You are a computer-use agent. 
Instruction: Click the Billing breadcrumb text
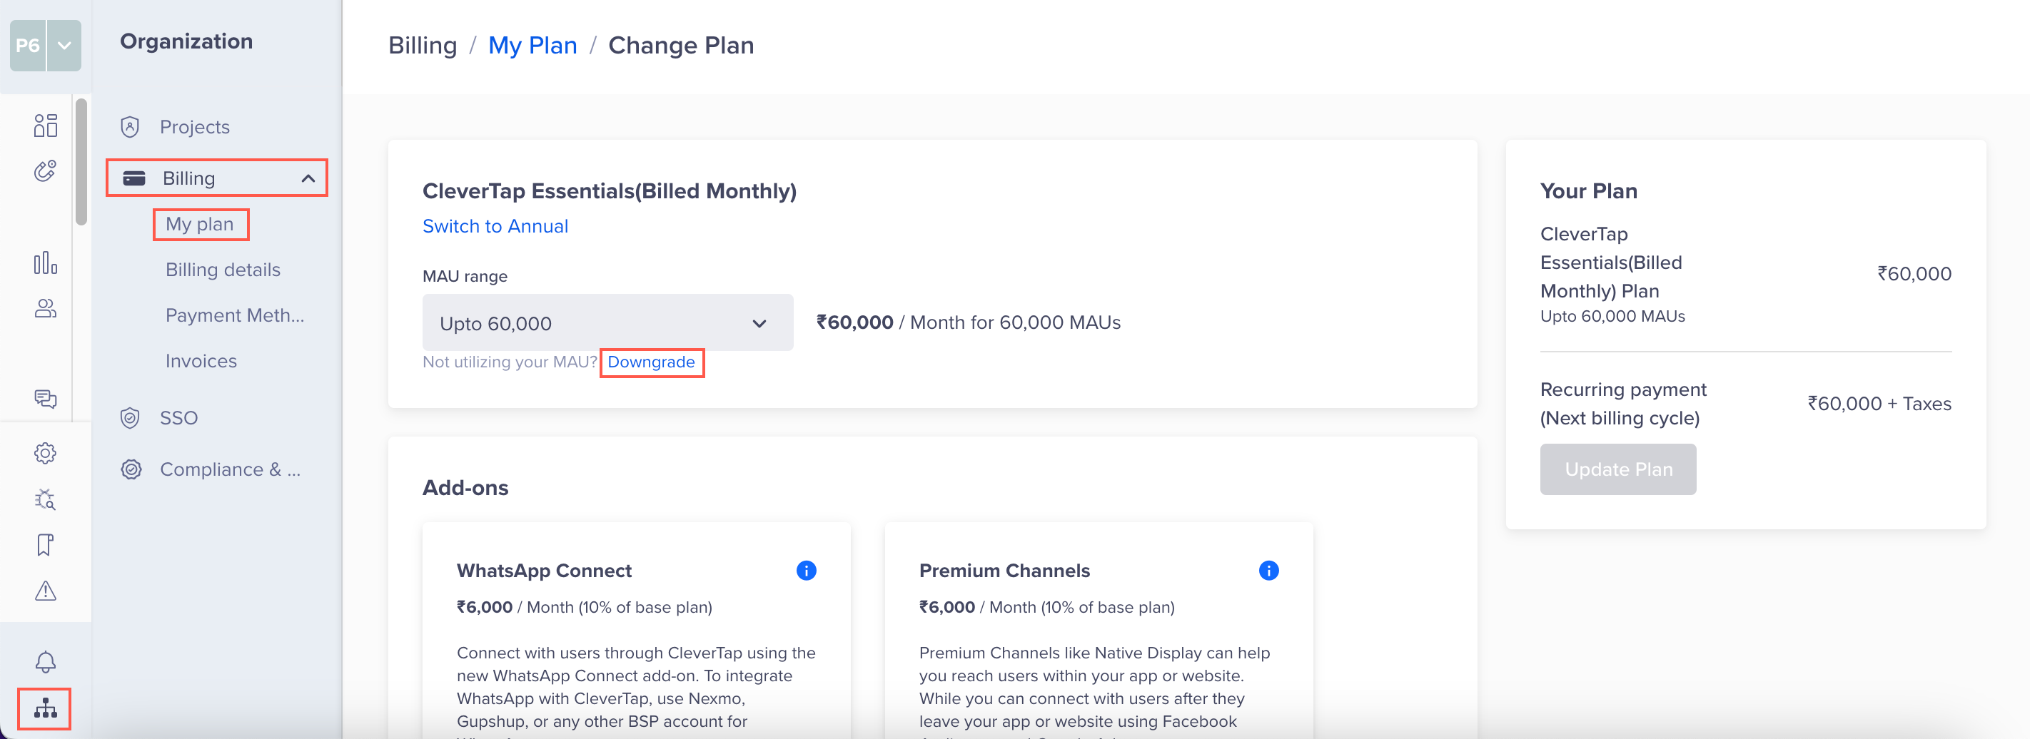click(423, 46)
